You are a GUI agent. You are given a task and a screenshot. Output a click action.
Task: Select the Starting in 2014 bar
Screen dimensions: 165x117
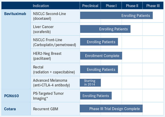coord(90,83)
